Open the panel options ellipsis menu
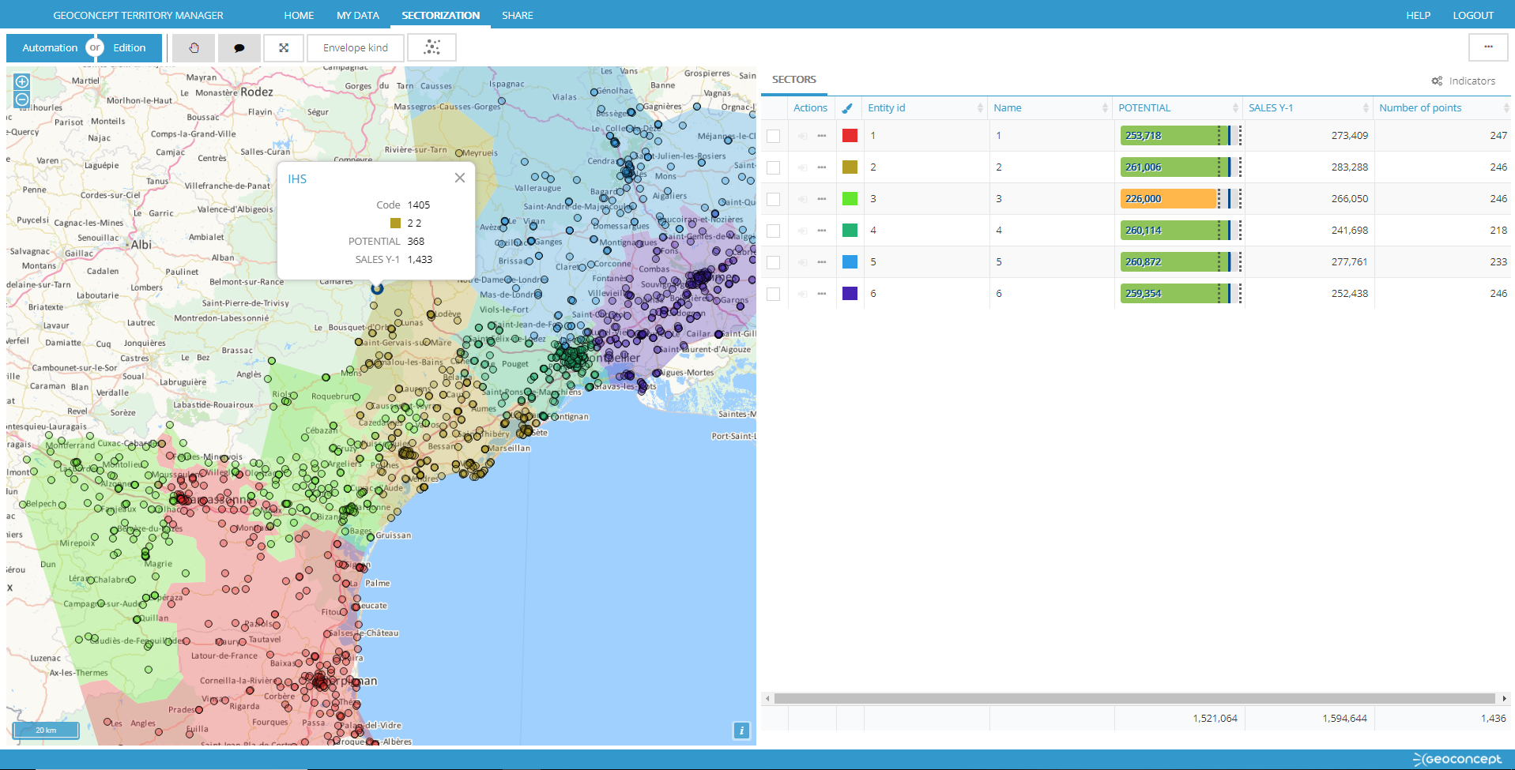Viewport: 1515px width, 770px height. [1489, 47]
